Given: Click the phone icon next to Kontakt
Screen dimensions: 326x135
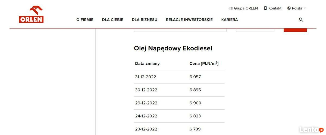Looking at the screenshot, I should coord(265,8).
